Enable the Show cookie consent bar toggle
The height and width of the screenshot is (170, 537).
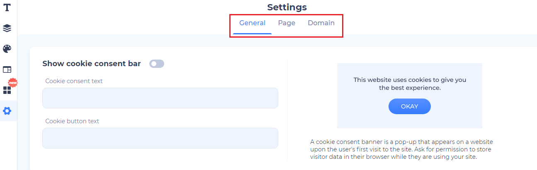click(x=157, y=64)
